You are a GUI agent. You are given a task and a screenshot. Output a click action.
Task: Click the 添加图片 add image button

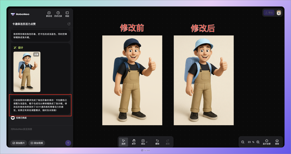[x=19, y=143]
